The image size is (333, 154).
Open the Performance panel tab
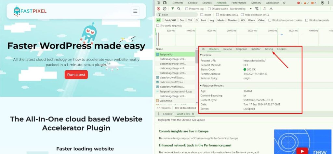239,3
